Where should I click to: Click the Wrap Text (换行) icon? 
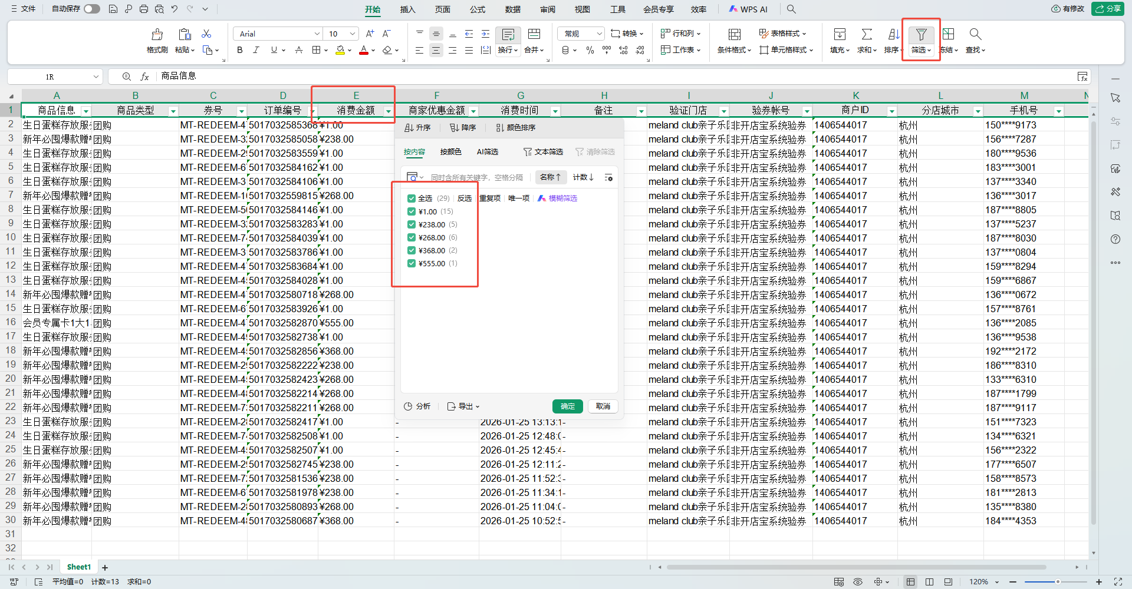508,35
